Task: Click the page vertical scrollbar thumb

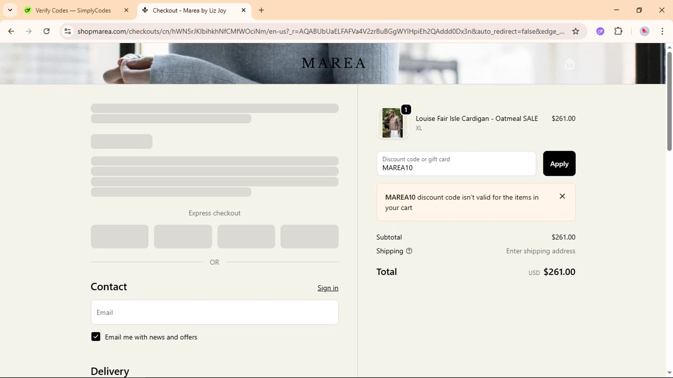Action: point(669,101)
